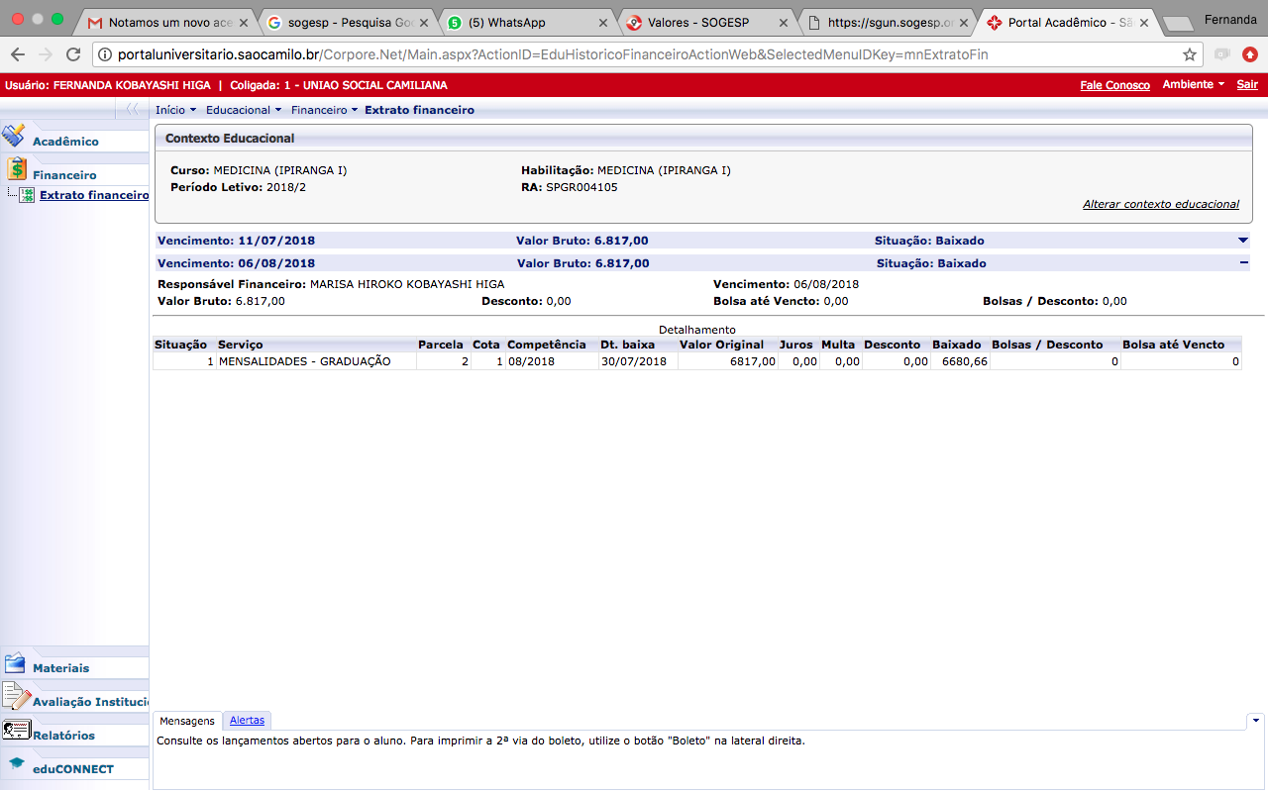This screenshot has width=1268, height=792.
Task: Click the Acadêmico sidebar icon
Action: pyautogui.click(x=14, y=138)
